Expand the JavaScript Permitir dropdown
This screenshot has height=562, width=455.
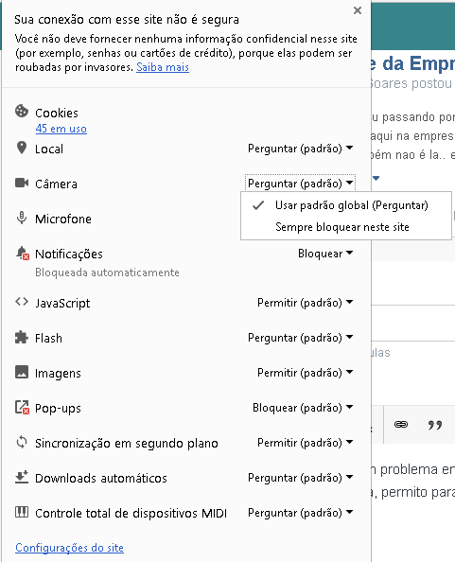[305, 303]
